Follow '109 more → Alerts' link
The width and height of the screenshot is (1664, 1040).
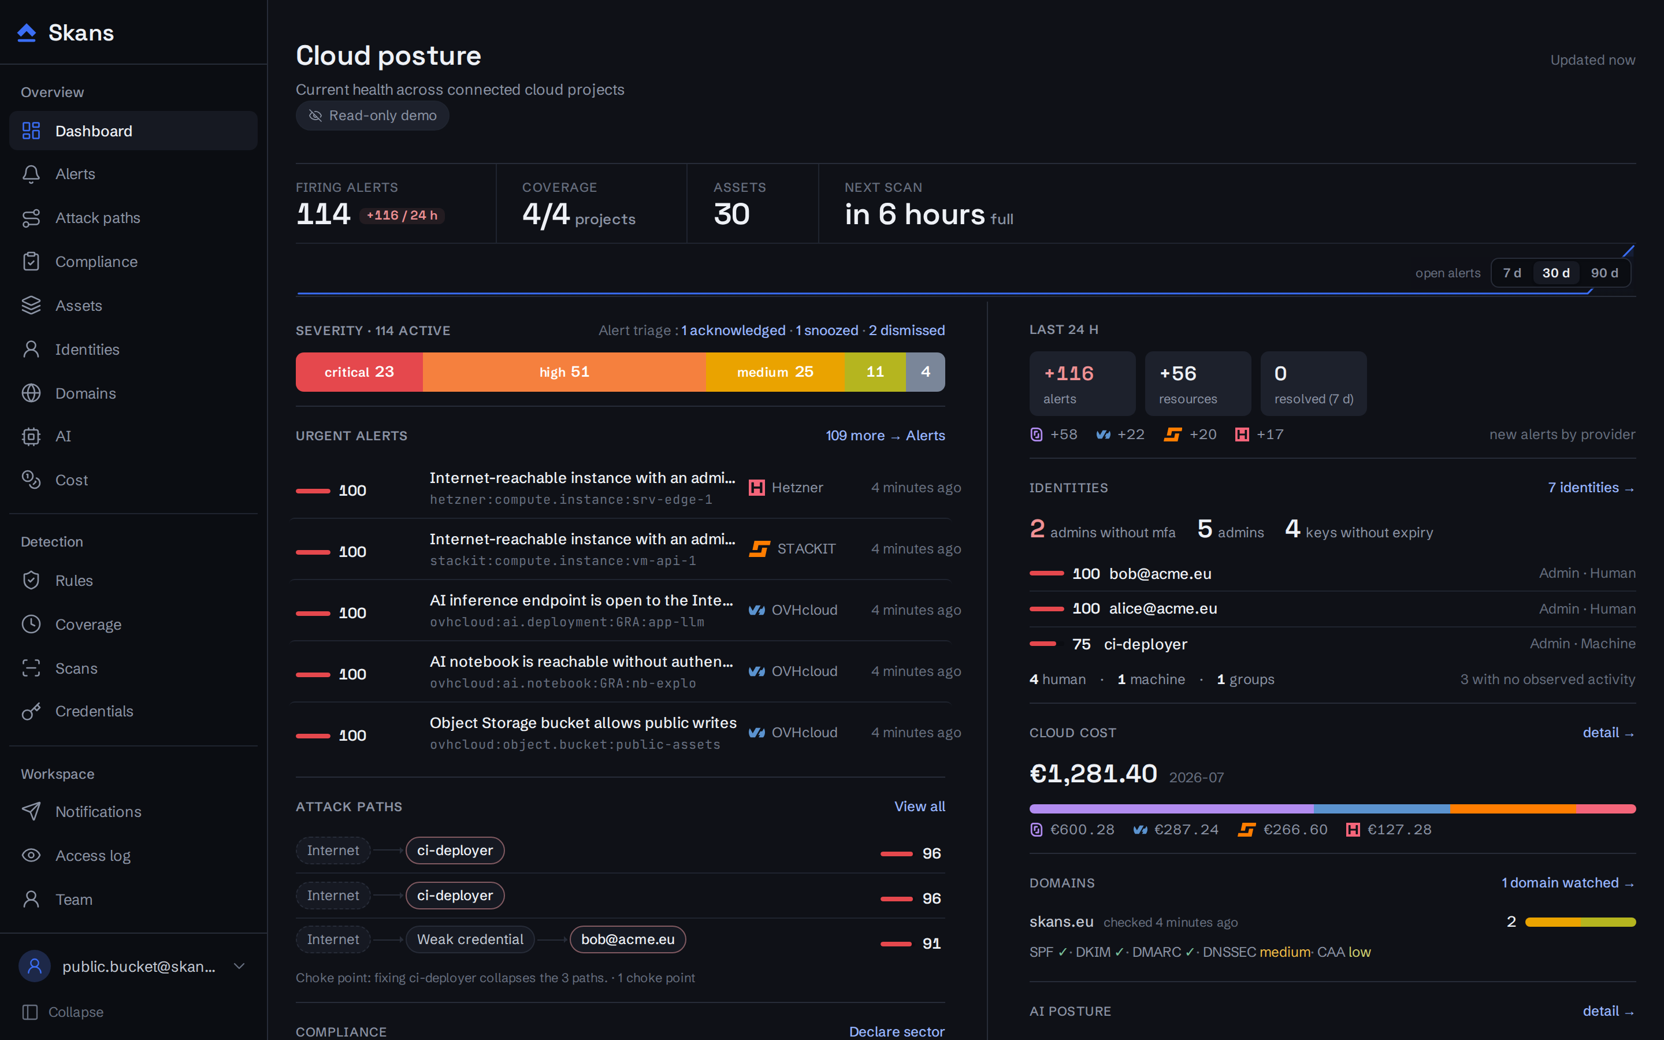tap(885, 436)
